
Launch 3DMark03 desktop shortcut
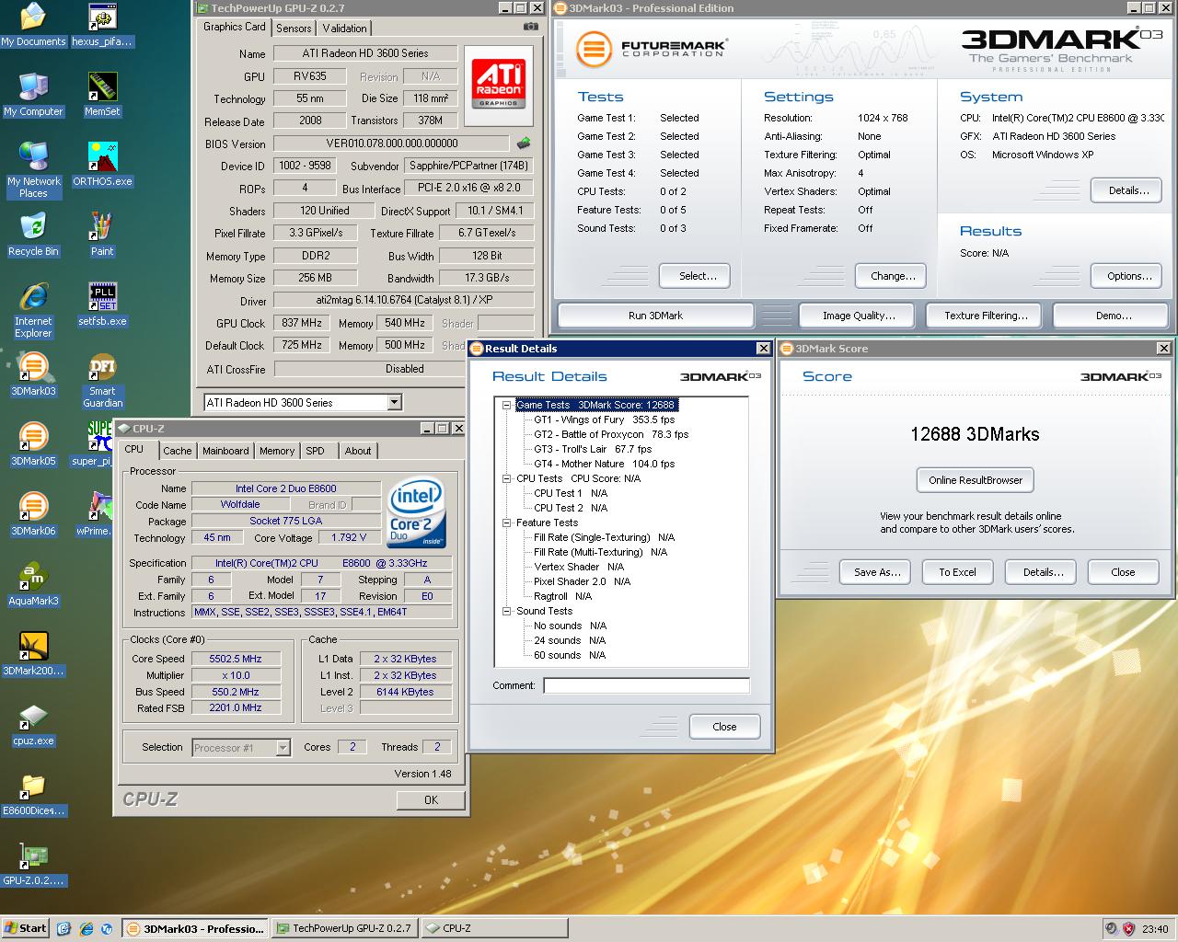(x=33, y=375)
